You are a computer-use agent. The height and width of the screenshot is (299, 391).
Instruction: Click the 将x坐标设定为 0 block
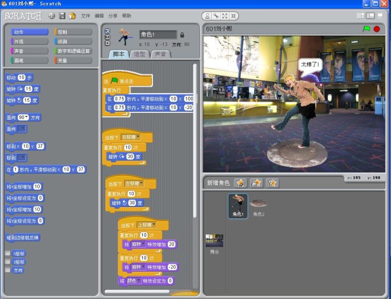25,198
